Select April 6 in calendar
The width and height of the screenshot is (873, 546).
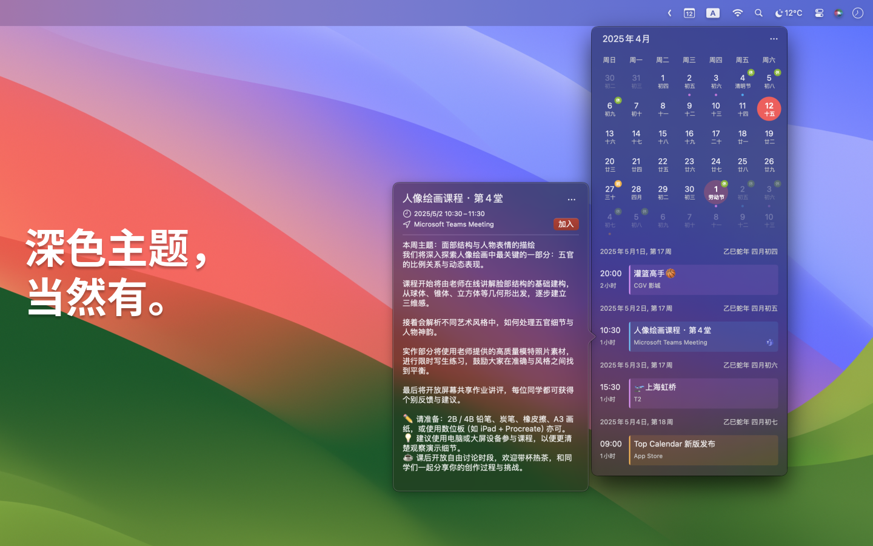point(609,109)
